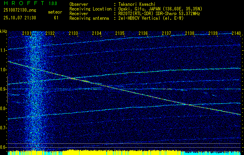Click the Receiving antenna label
The width and height of the screenshot is (244, 155).
click(x=89, y=18)
